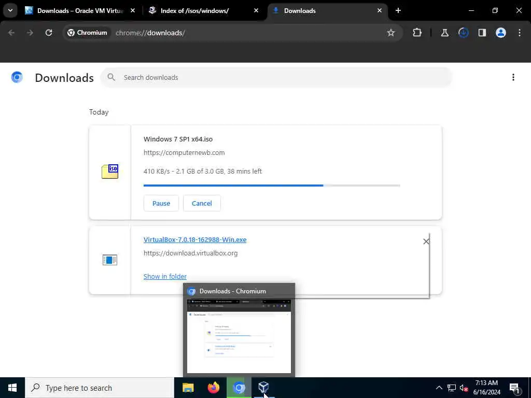
Task: Click the 410 KB/s download status text
Action: pyautogui.click(x=203, y=171)
